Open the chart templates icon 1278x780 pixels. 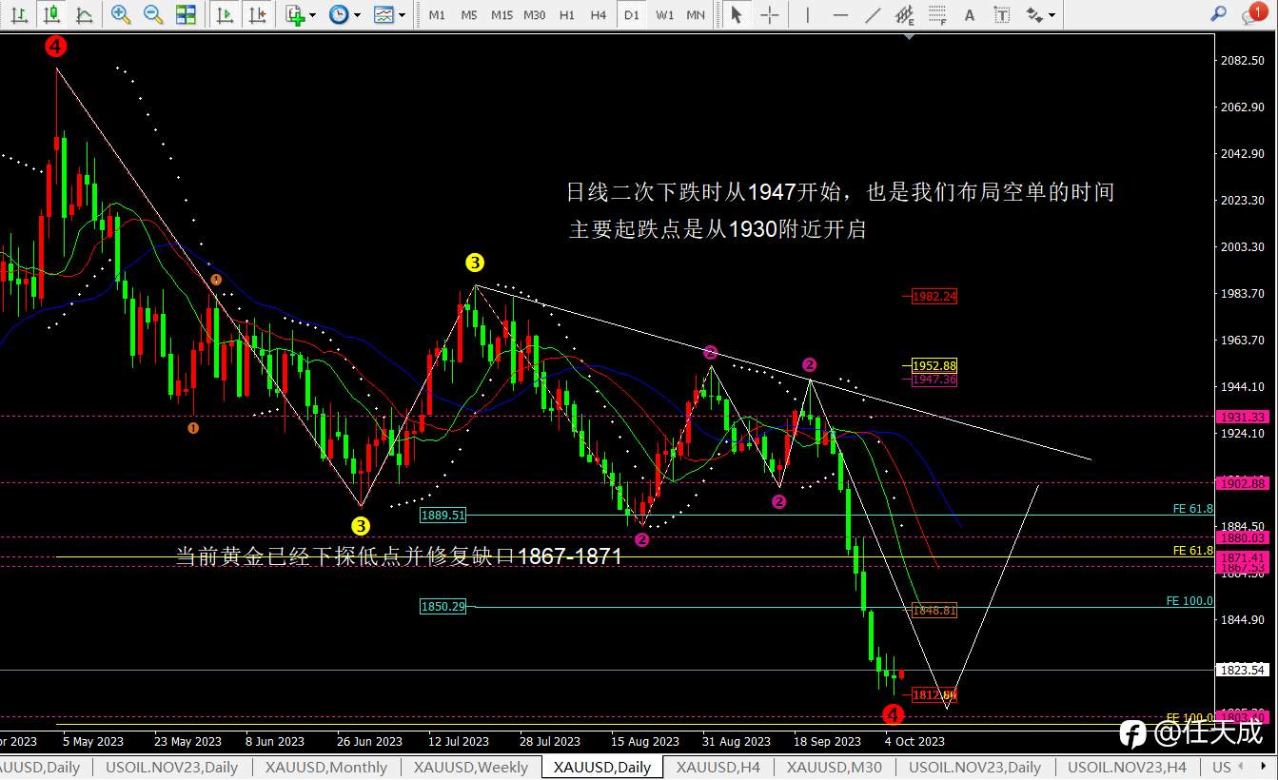[x=384, y=14]
